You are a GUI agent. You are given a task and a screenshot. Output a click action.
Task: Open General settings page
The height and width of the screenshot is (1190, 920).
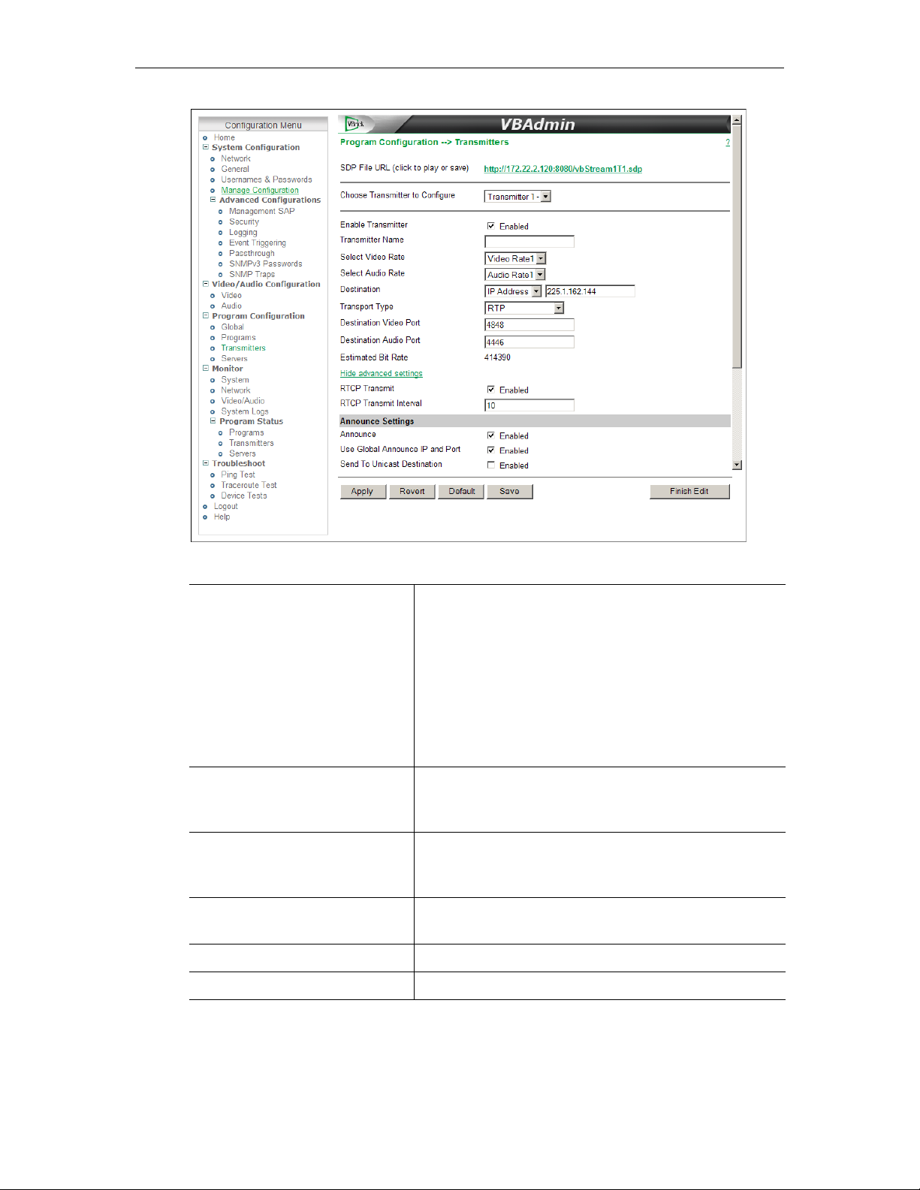(235, 169)
